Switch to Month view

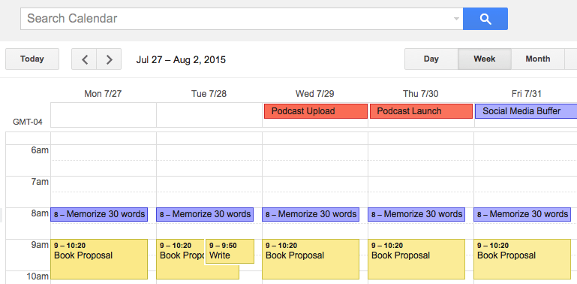[538, 59]
